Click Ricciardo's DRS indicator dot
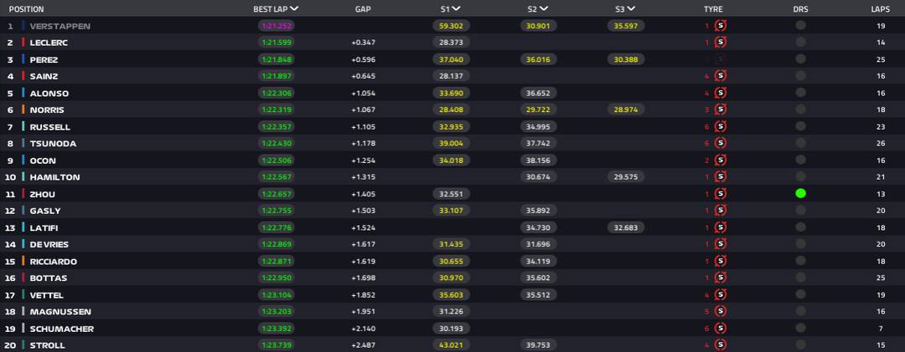The image size is (905, 352). [800, 261]
